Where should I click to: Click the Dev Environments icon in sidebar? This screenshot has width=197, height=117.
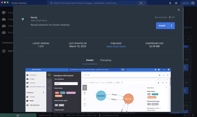click(4, 33)
